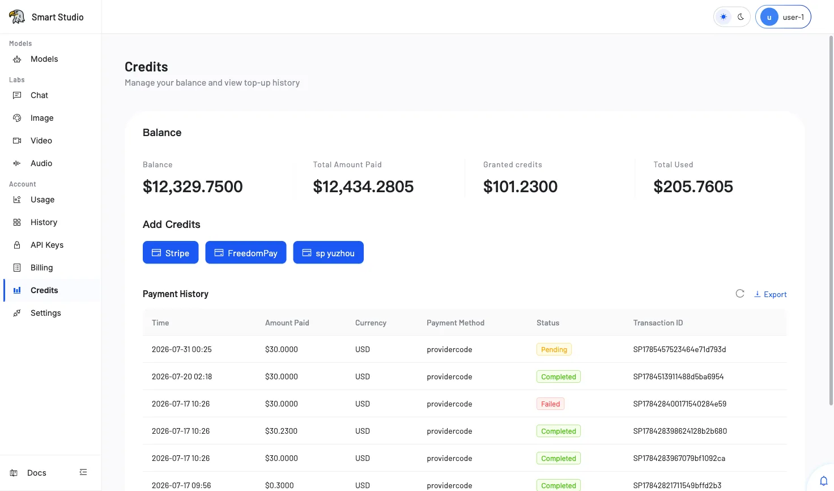834x491 pixels.
Task: Click the Docs book icon
Action: click(14, 473)
